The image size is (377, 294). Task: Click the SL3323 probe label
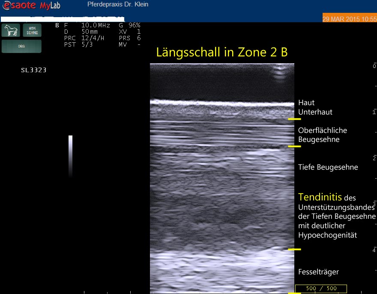tap(33, 70)
